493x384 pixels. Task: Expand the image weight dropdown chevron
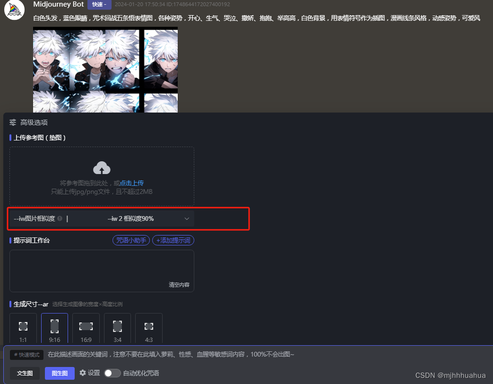point(187,218)
